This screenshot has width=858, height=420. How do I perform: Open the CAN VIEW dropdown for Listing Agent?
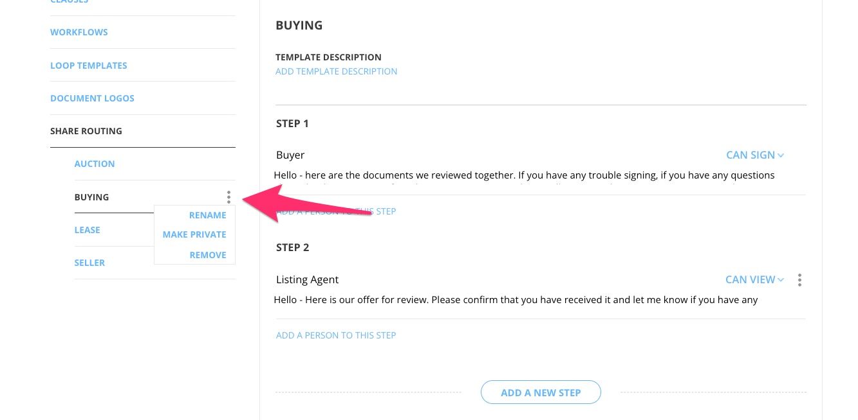coord(754,279)
